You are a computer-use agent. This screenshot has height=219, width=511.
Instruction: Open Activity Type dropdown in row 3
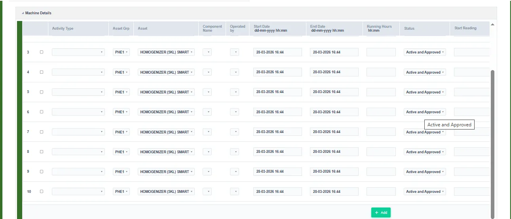click(x=78, y=52)
